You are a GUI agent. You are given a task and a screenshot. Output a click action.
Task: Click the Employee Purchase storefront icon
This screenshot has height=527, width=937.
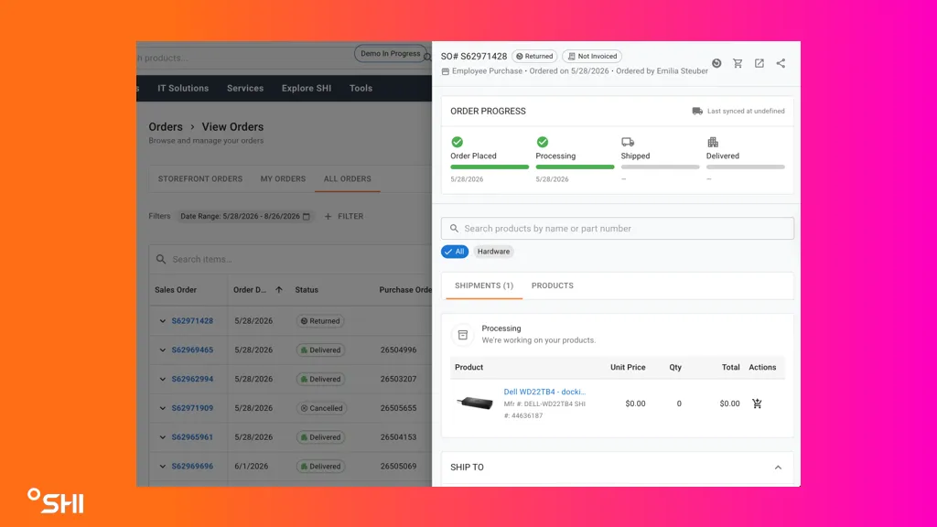point(446,71)
